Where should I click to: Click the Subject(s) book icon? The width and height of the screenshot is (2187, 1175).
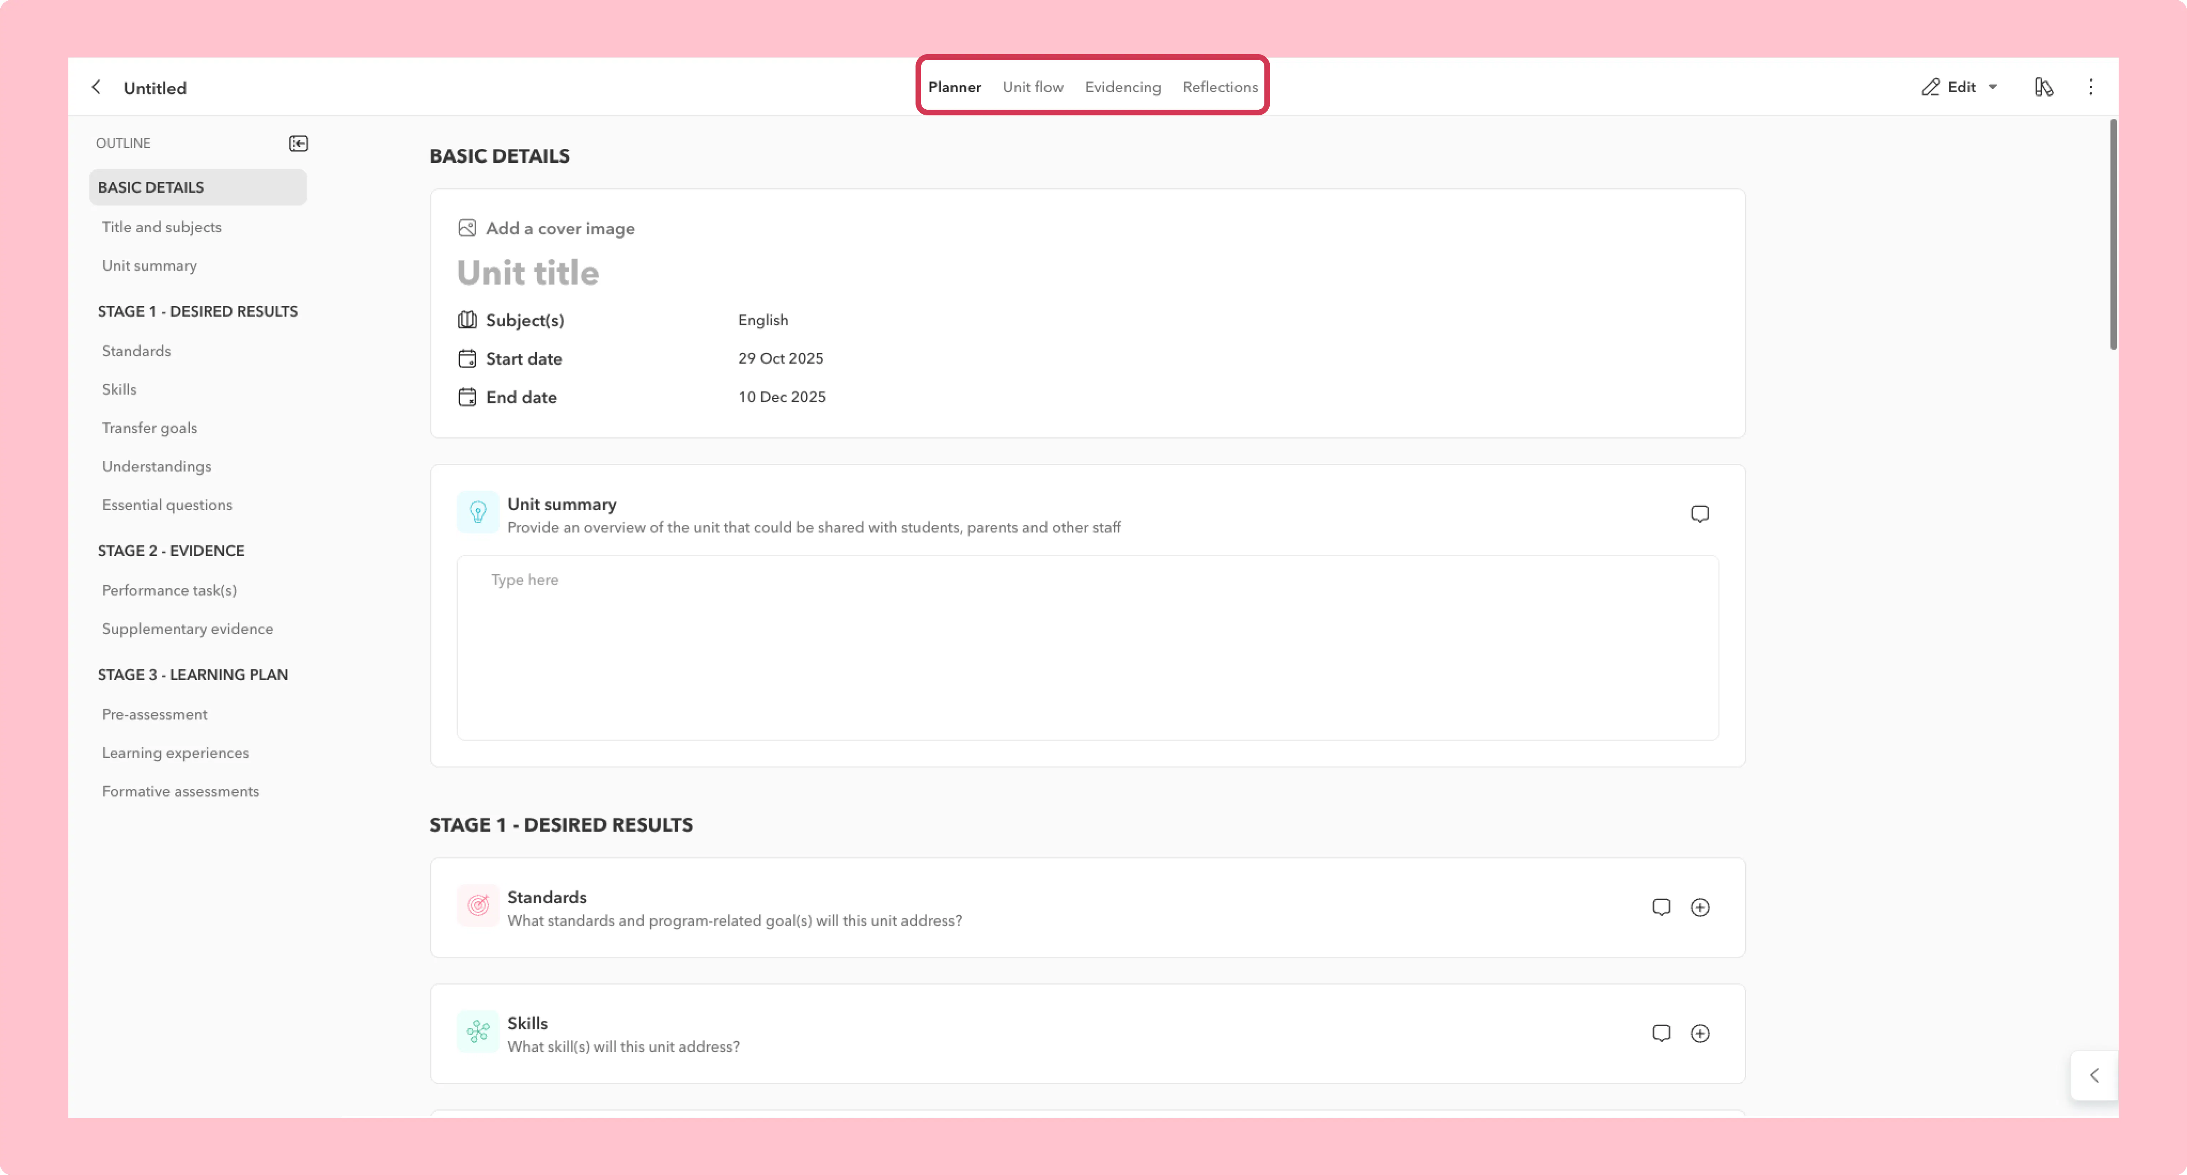point(467,320)
